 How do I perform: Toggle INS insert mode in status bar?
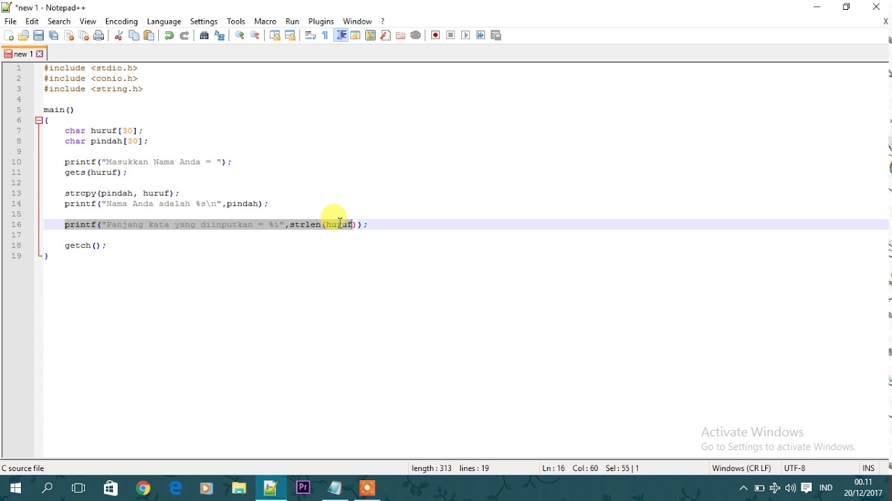(868, 468)
